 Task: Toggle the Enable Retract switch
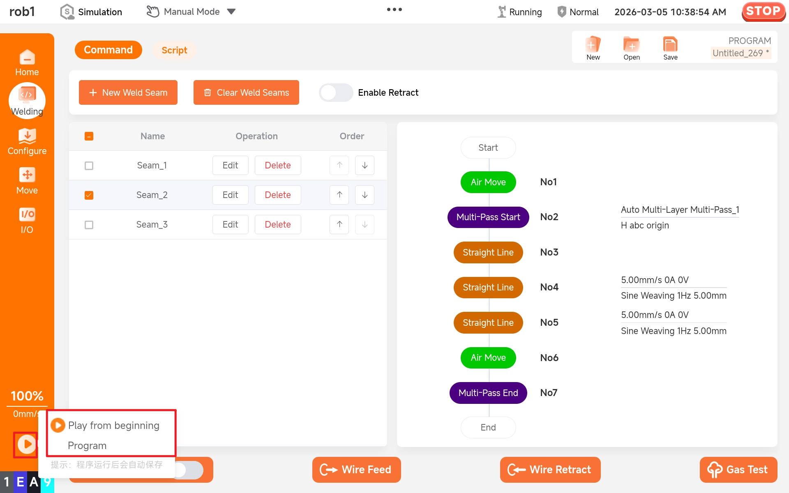336,92
